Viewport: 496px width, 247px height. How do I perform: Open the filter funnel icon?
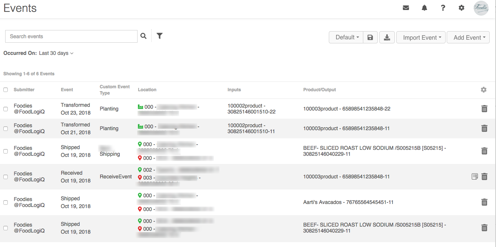159,36
